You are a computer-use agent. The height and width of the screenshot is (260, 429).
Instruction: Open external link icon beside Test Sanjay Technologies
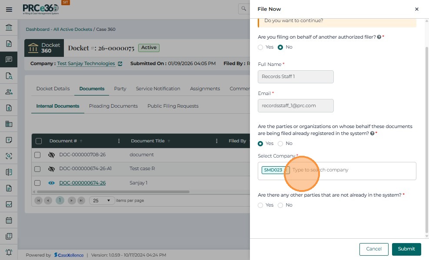tap(120, 64)
